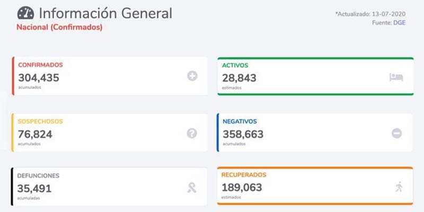
Task: Click the Nacional (Confirmados) subtitle
Action: click(59, 27)
